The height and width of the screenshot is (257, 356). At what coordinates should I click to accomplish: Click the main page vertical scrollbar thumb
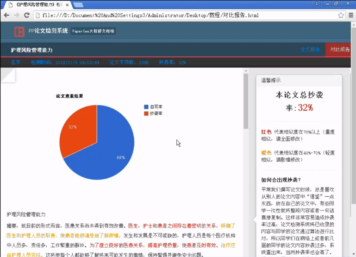pyautogui.click(x=354, y=116)
